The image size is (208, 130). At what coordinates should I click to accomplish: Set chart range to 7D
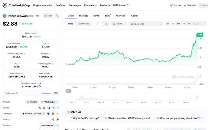point(173,24)
